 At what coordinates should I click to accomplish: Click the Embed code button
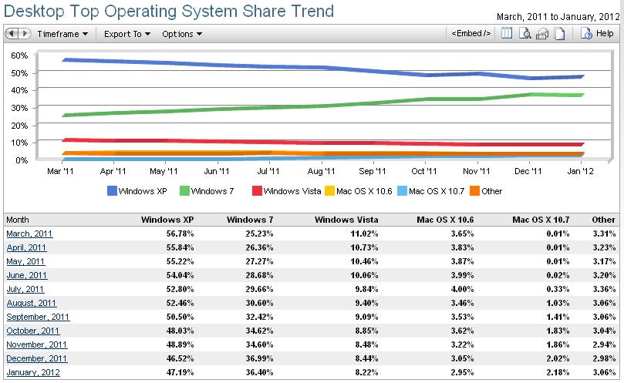click(x=471, y=34)
